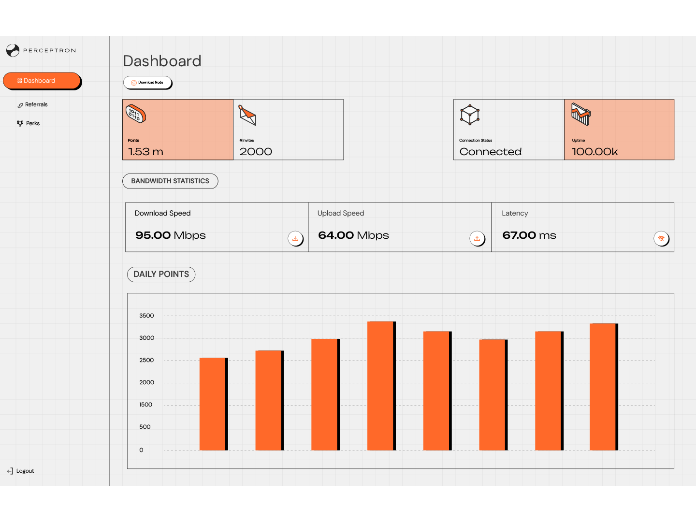This screenshot has width=696, height=522.
Task: Open the Dashboard tab in the sidebar
Action: pos(42,80)
